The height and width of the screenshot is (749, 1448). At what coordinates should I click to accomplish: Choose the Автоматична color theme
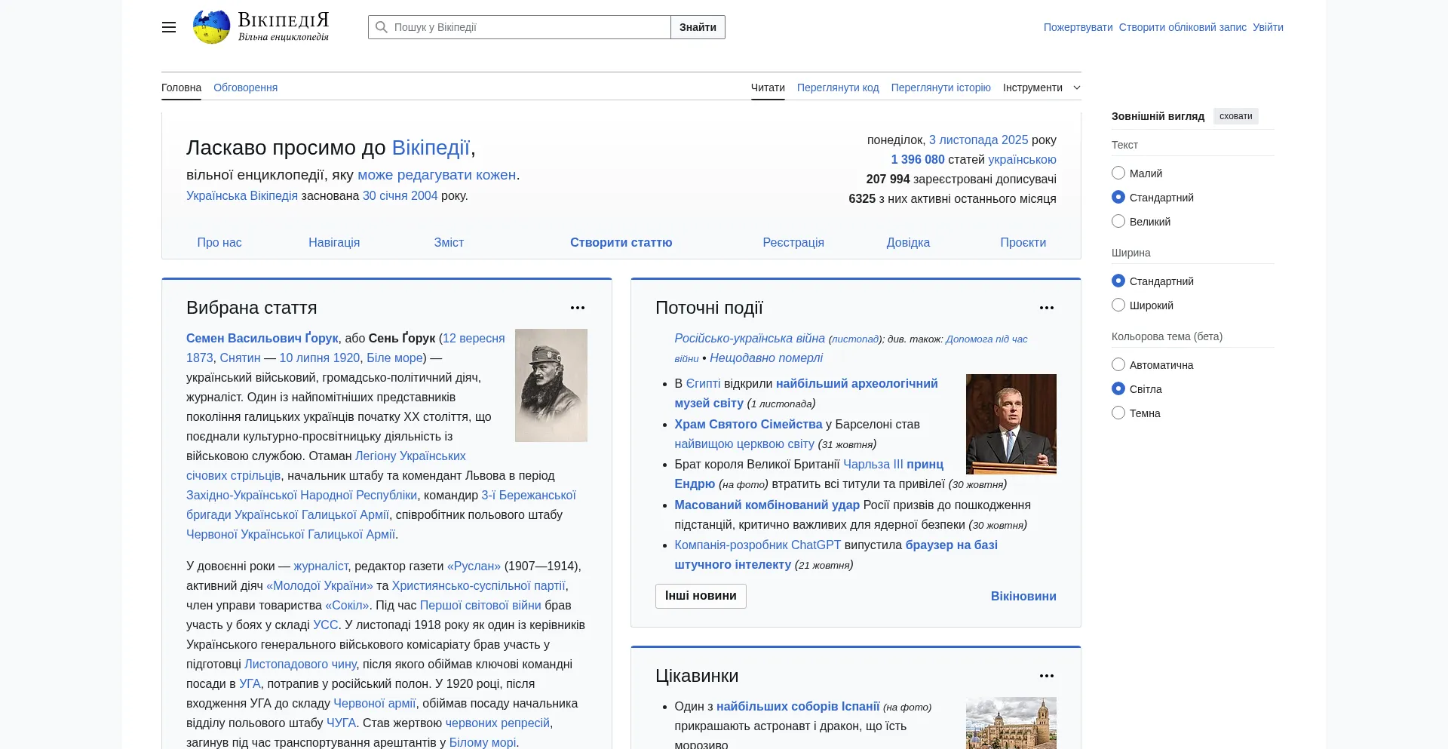point(1118,365)
